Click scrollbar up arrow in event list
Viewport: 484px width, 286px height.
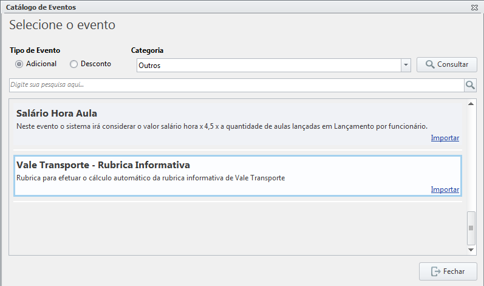point(471,104)
